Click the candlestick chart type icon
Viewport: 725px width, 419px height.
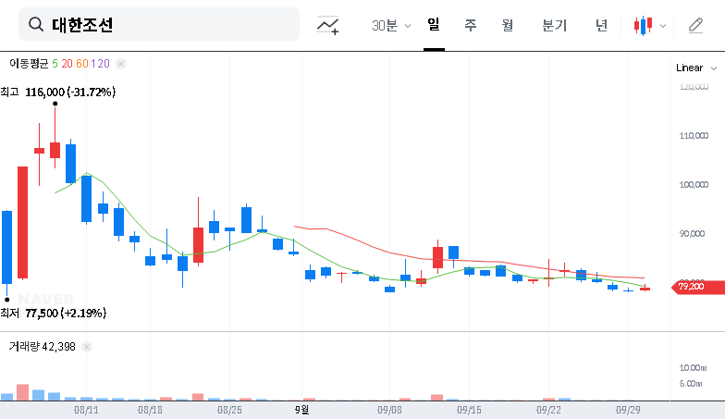click(643, 26)
